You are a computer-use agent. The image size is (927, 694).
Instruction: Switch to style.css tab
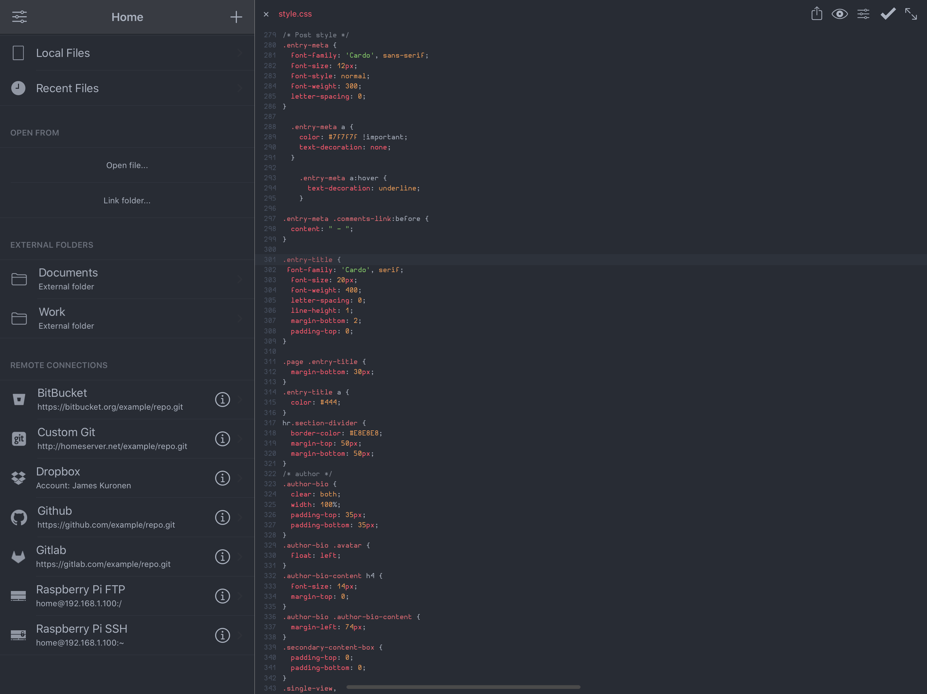(295, 14)
